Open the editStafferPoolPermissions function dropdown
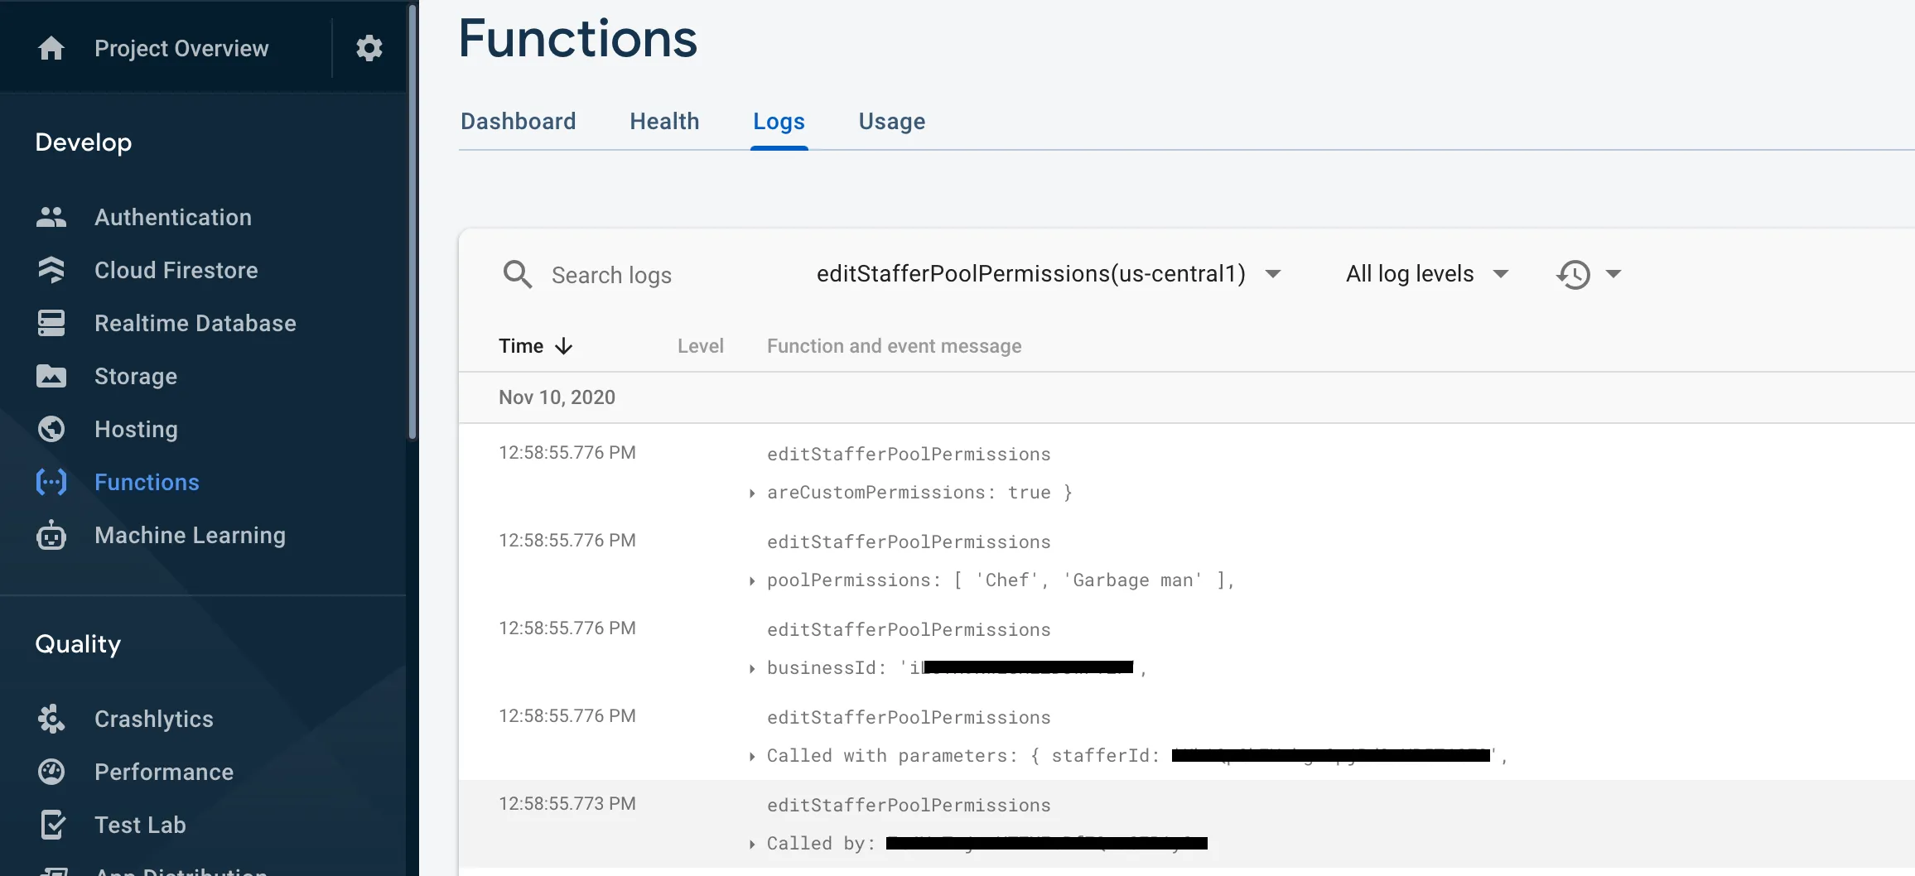The width and height of the screenshot is (1915, 876). (1048, 274)
